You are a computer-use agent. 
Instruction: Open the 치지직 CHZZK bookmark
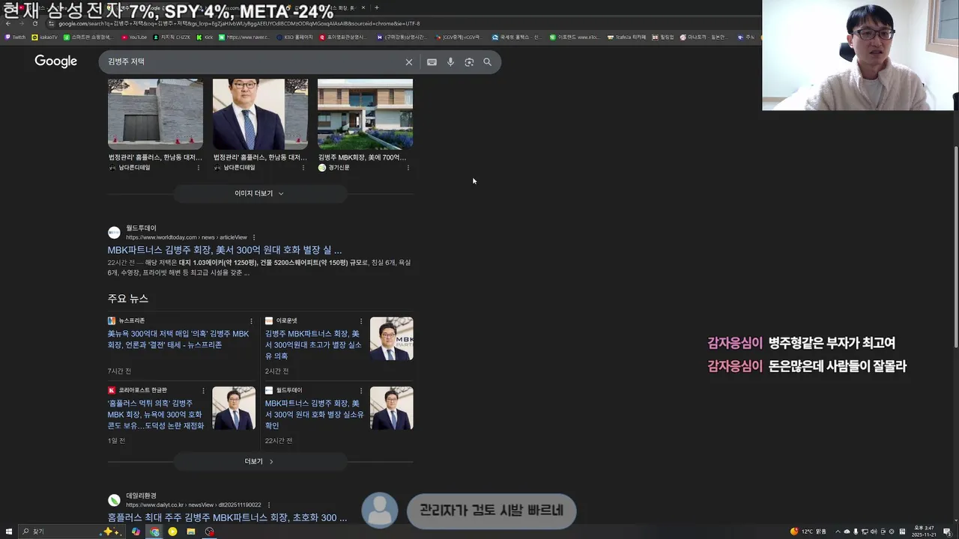(172, 37)
